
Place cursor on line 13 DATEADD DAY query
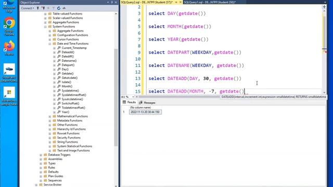195,78
